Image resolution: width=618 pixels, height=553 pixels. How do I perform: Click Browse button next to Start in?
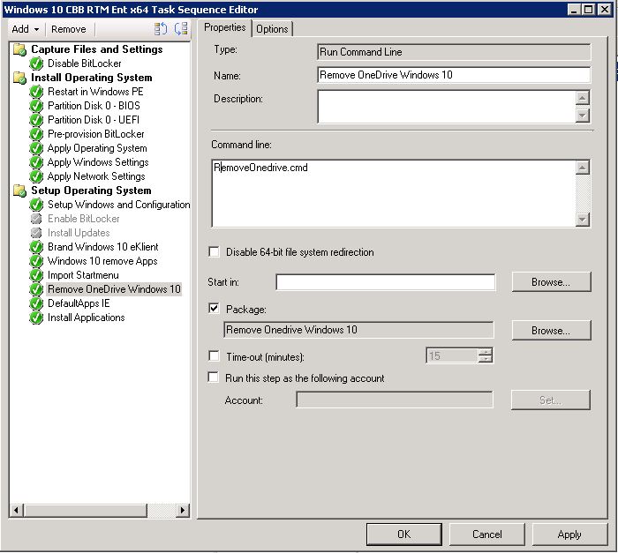click(551, 282)
